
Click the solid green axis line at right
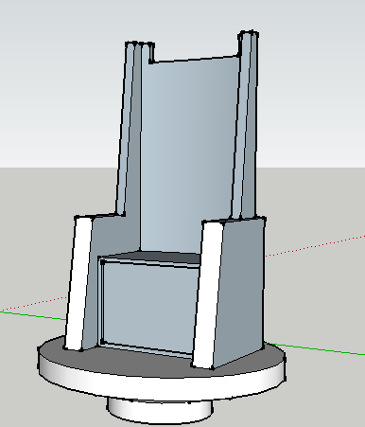coord(315,349)
